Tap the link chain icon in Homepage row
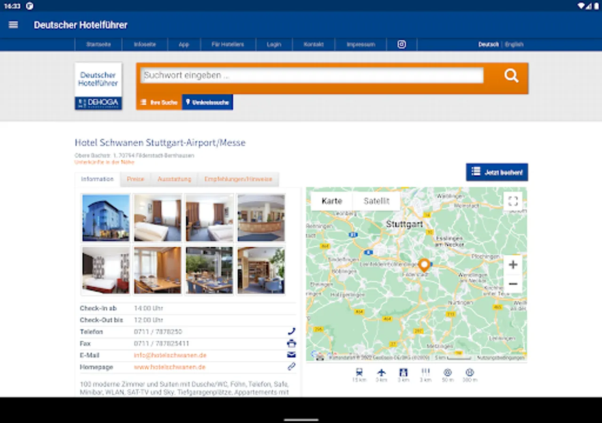Image resolution: width=602 pixels, height=423 pixels. 292,367
